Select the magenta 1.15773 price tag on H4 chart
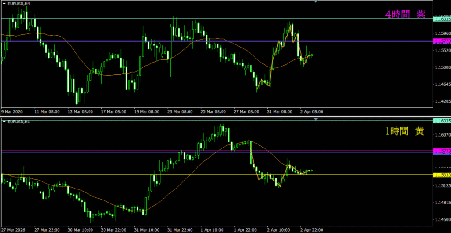The width and height of the screenshot is (451, 233). pos(442,41)
